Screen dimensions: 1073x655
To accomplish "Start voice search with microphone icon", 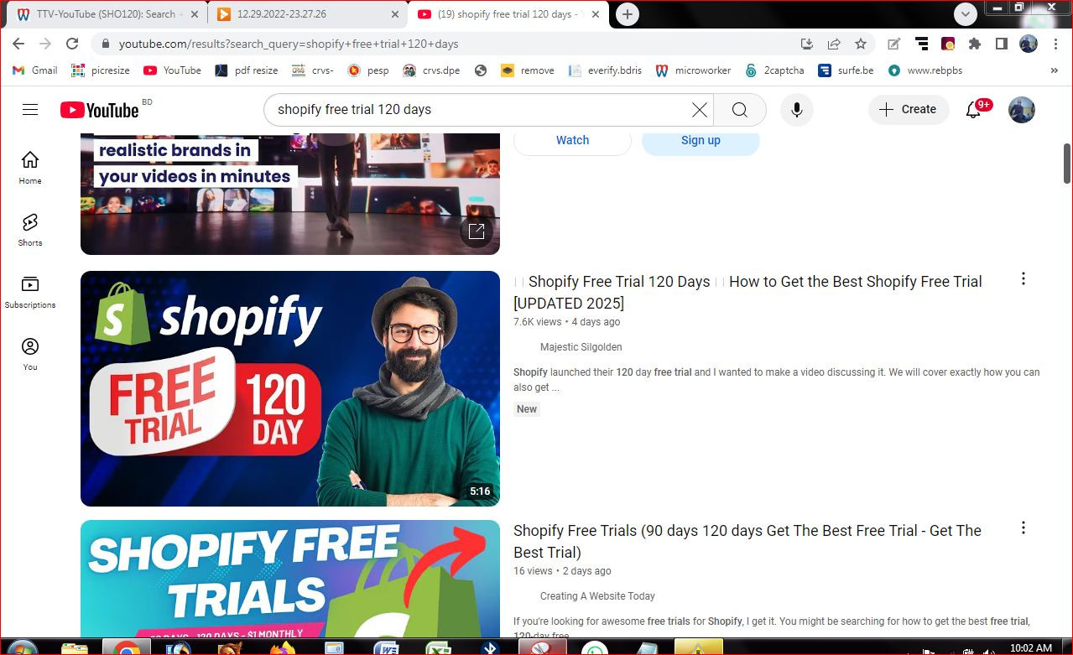I will [797, 110].
